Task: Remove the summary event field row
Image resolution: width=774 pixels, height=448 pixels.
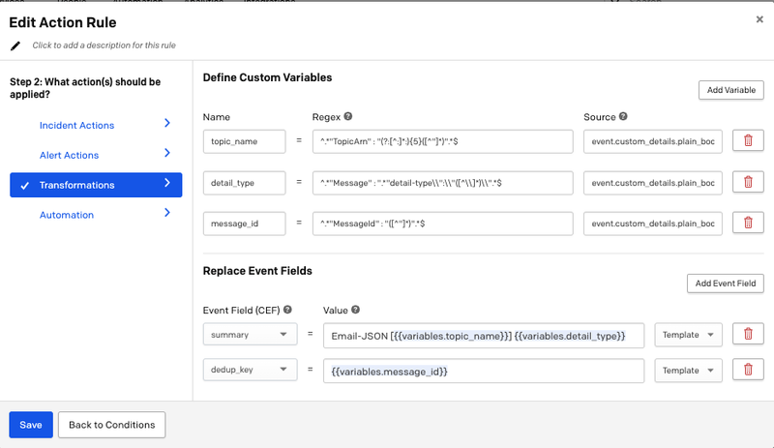Action: (x=747, y=335)
